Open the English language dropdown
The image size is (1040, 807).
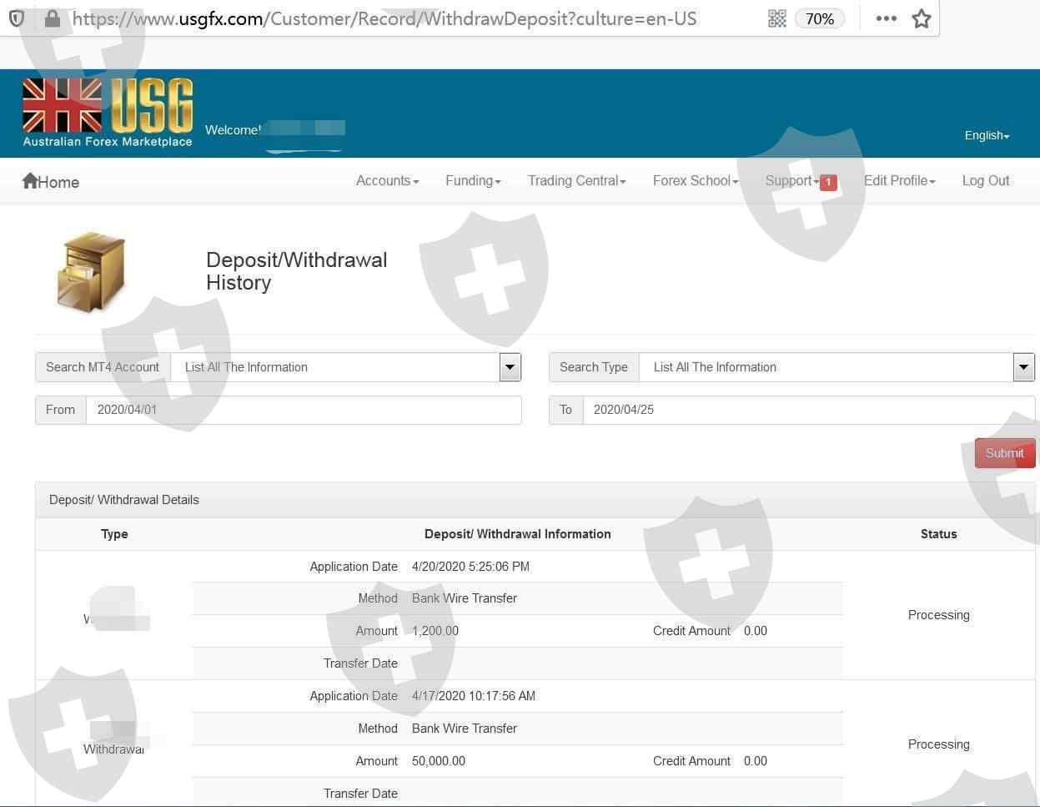pos(987,135)
